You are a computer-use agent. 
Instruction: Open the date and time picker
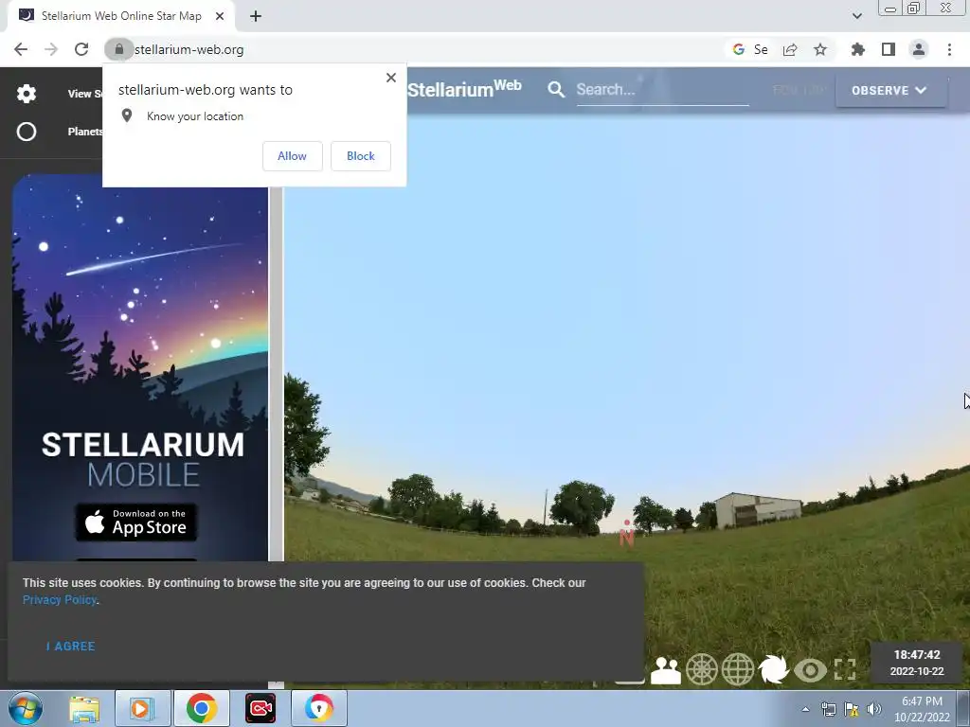point(917,663)
